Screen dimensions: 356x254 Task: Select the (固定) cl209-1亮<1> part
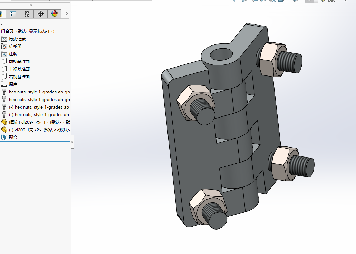coord(36,122)
